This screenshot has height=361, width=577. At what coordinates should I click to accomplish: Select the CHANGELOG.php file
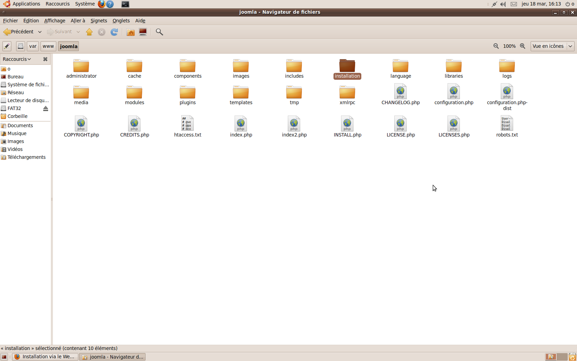point(400,95)
